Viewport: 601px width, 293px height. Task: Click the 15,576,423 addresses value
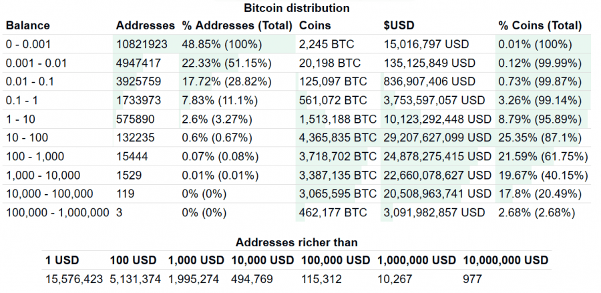point(74,279)
